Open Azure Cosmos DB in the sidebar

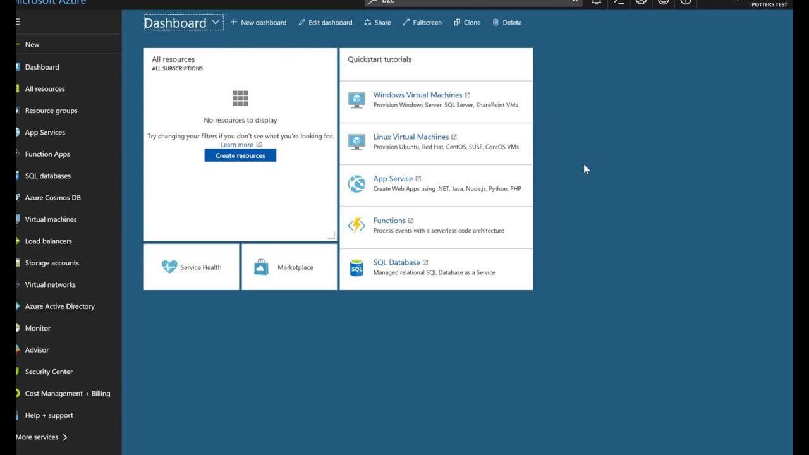click(x=68, y=198)
